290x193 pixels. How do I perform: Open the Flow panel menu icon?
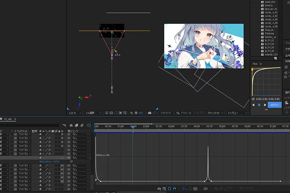261,64
